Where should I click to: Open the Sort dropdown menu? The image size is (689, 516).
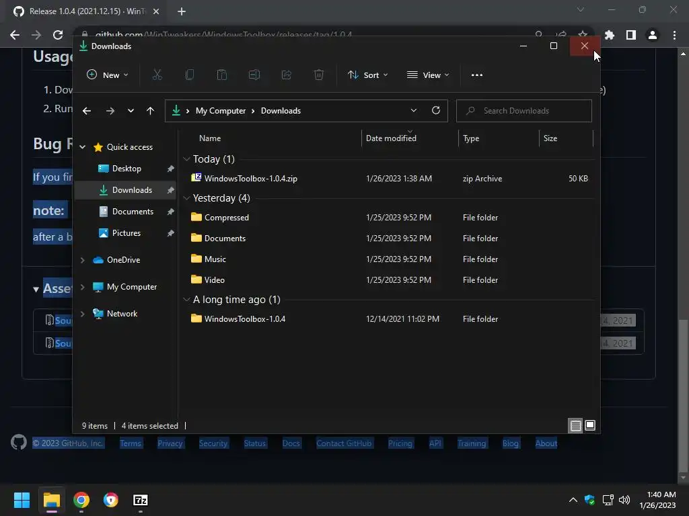click(367, 75)
